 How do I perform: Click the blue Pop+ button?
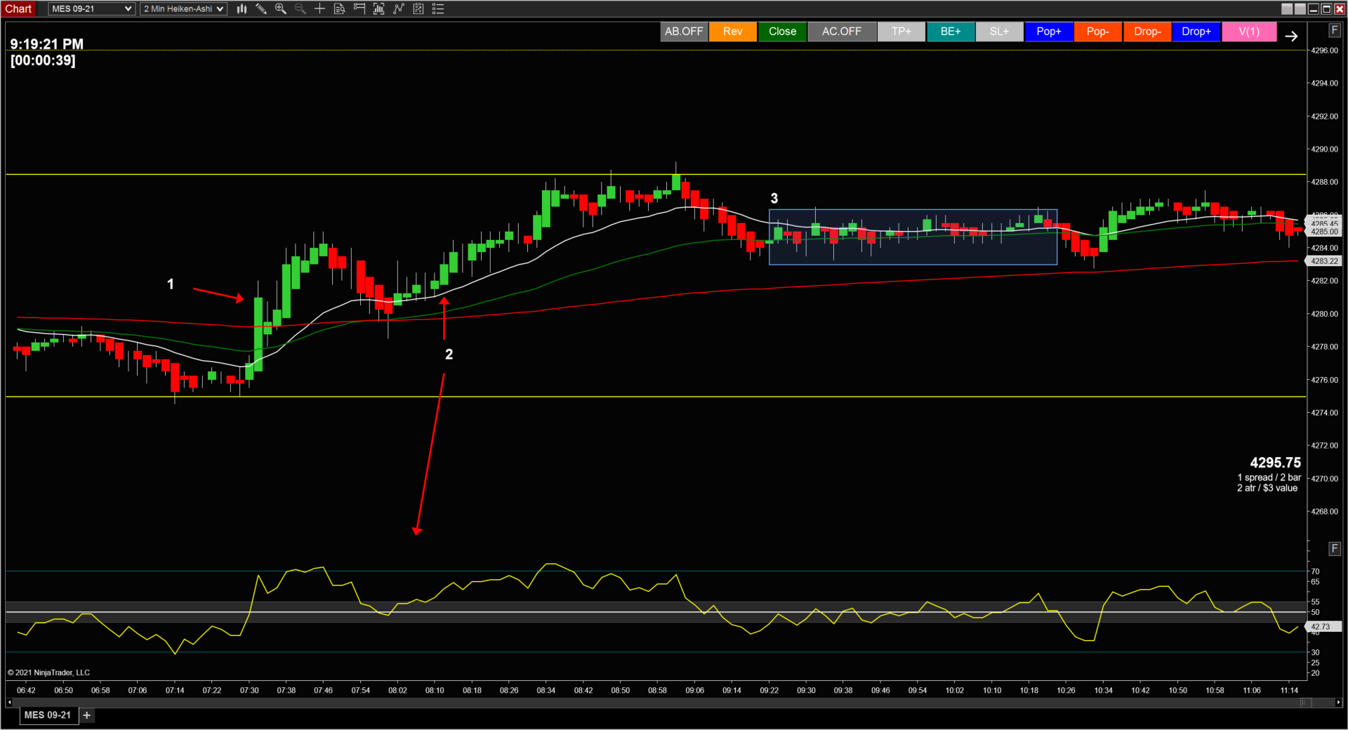(x=1049, y=32)
